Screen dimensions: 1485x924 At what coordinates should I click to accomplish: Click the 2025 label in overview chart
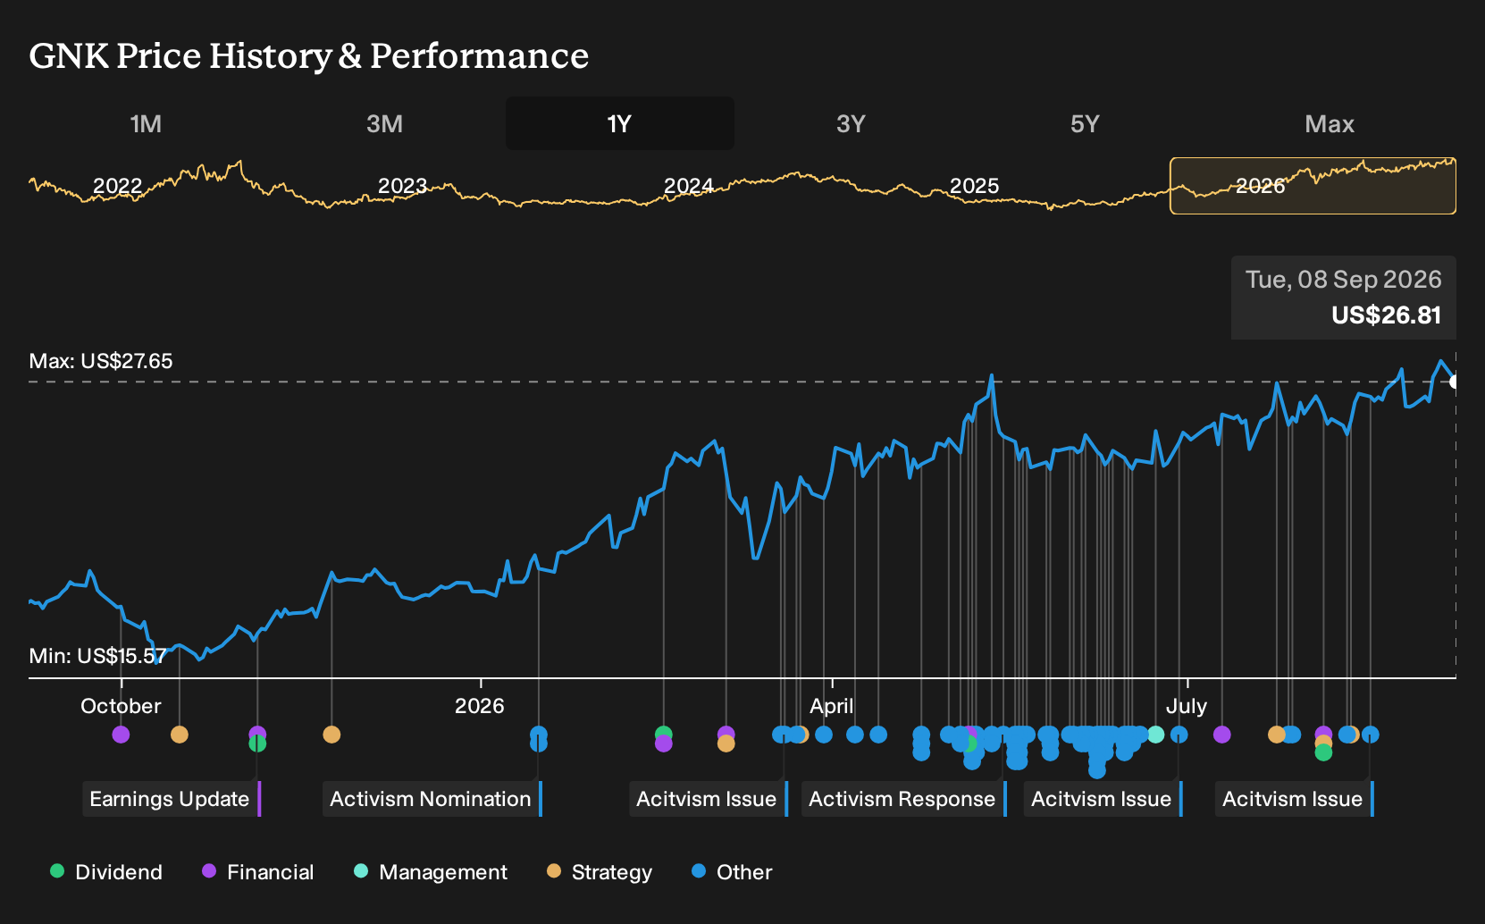[974, 186]
